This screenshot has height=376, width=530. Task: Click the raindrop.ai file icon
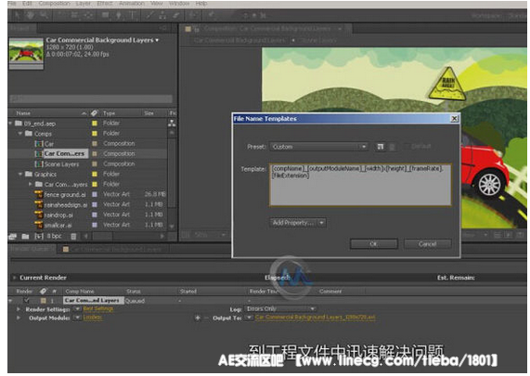pyautogui.click(x=39, y=214)
